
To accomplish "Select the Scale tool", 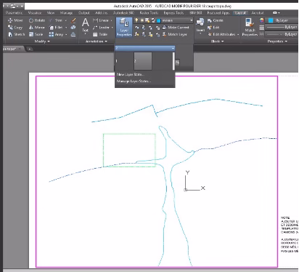I will pyautogui.click(x=36, y=34).
